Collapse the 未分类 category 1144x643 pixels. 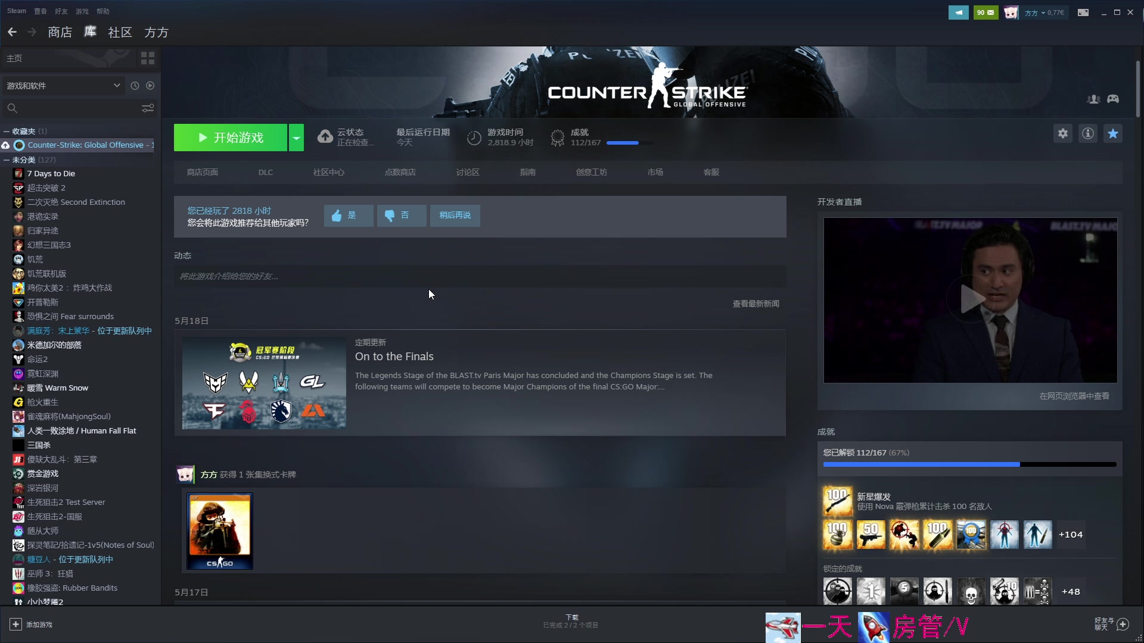click(x=6, y=160)
